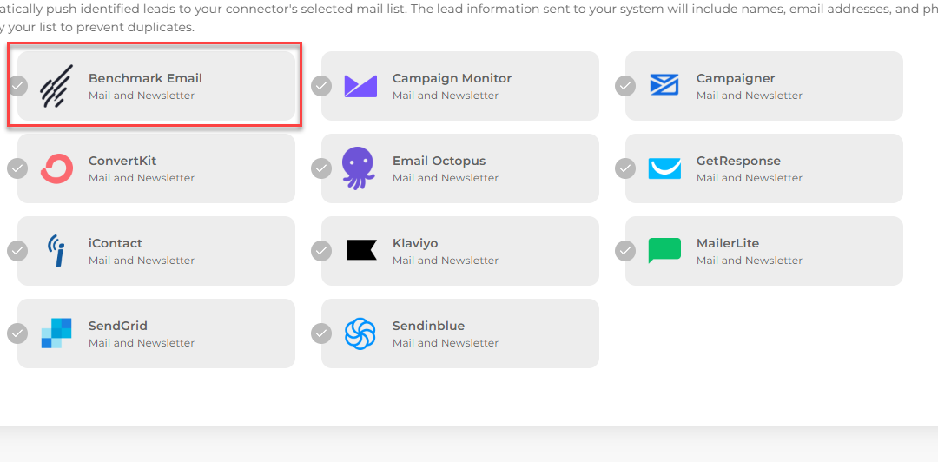938x462 pixels.
Task: Click the iContact signal logo icon
Action: tap(56, 250)
